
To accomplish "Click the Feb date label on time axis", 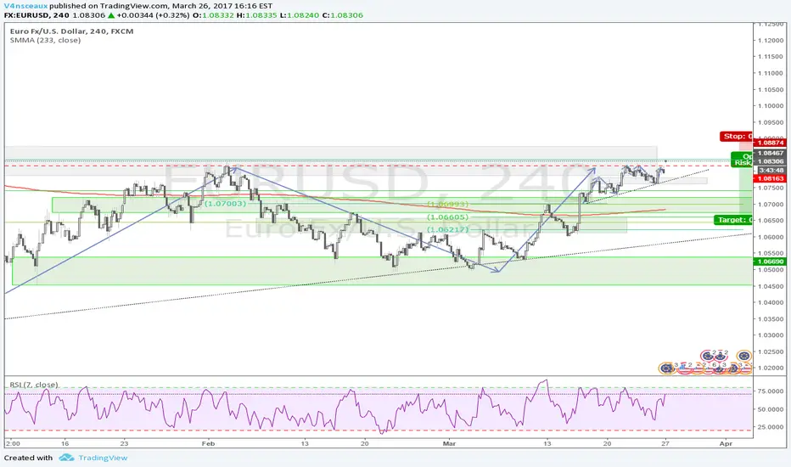I will [208, 444].
